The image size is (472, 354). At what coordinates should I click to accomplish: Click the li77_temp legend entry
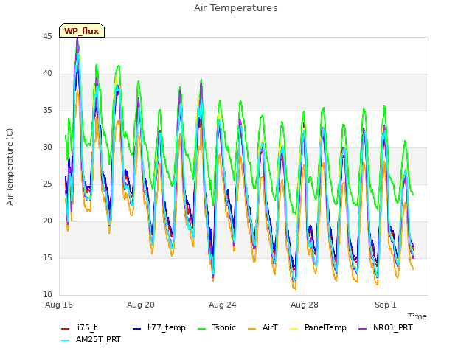pyautogui.click(x=159, y=327)
